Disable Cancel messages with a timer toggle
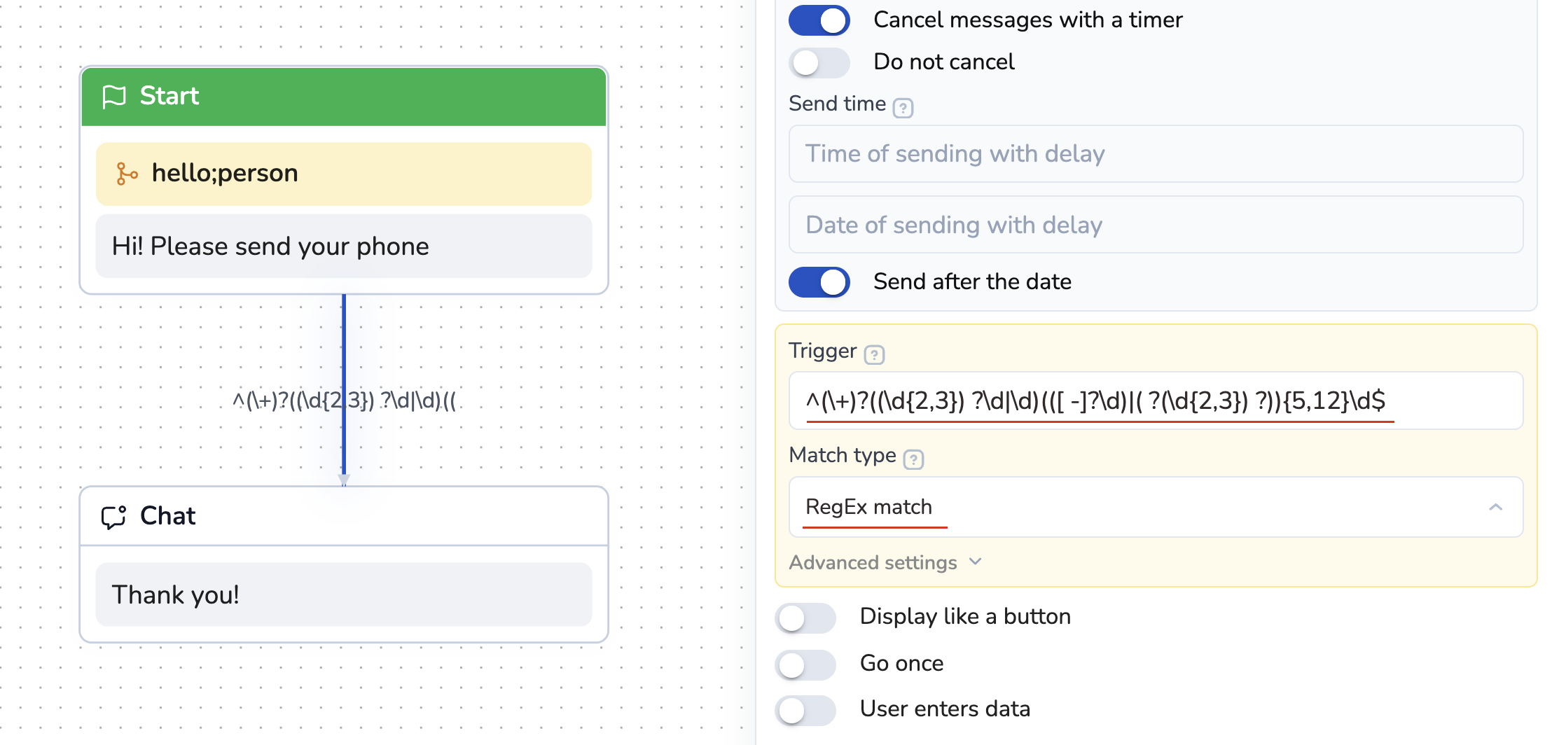 pyautogui.click(x=819, y=20)
